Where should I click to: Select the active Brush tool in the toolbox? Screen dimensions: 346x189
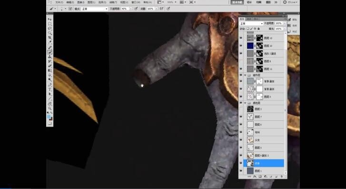pos(49,52)
